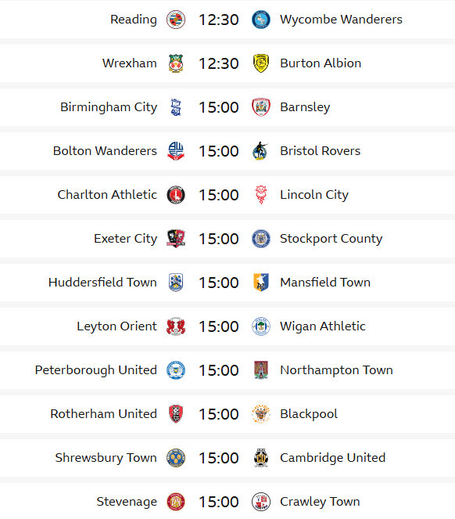455x519 pixels.
Task: Click the Lincoln City imp logo
Action: pyautogui.click(x=261, y=195)
